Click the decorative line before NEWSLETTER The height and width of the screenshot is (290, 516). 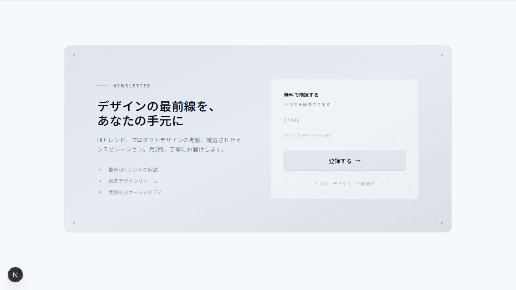(x=102, y=86)
